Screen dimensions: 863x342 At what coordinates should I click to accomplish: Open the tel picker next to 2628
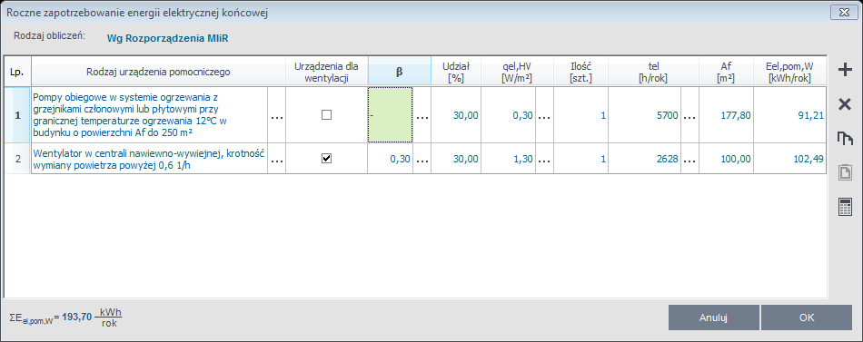(689, 160)
